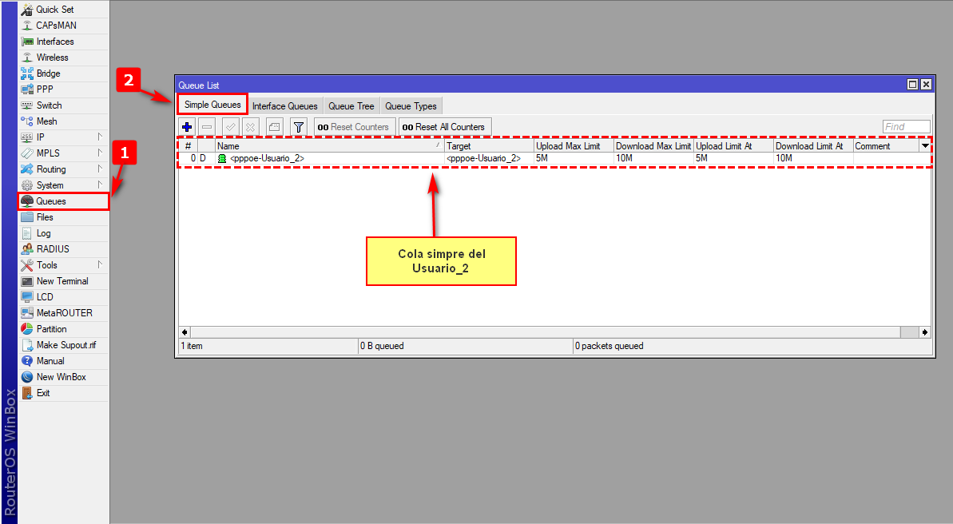Viewport: 953px width, 524px height.
Task: Expand the Tools submenu
Action: click(x=46, y=265)
